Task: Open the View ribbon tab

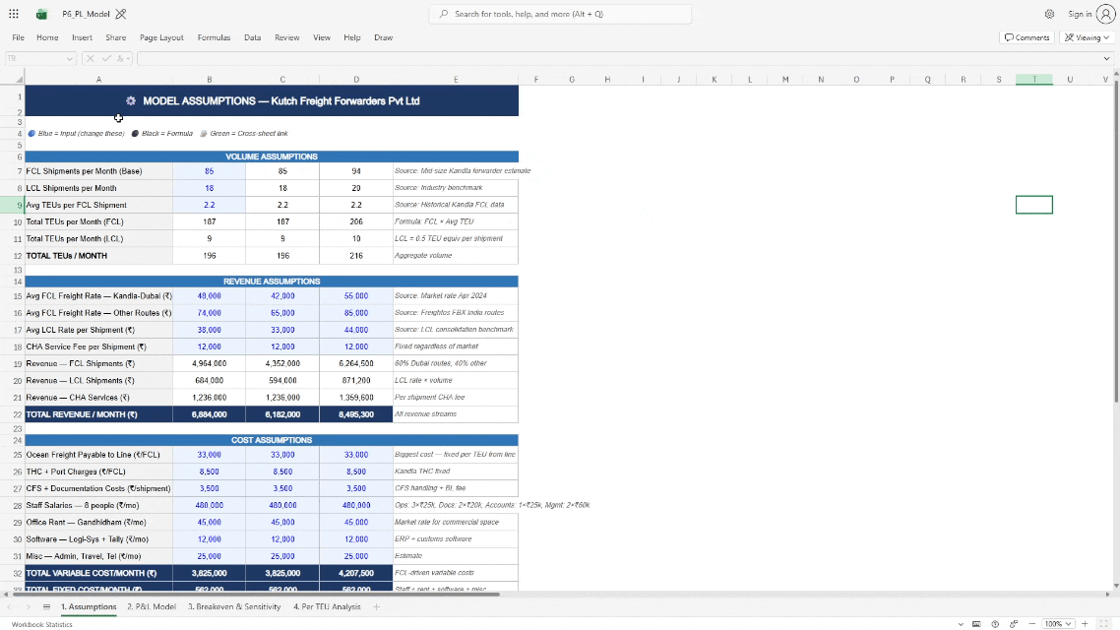Action: point(322,37)
